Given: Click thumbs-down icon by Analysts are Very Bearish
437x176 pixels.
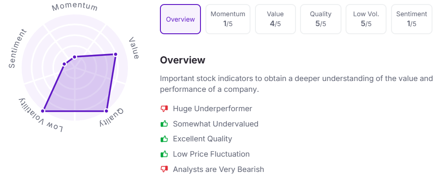Looking at the screenshot, I should [164, 169].
